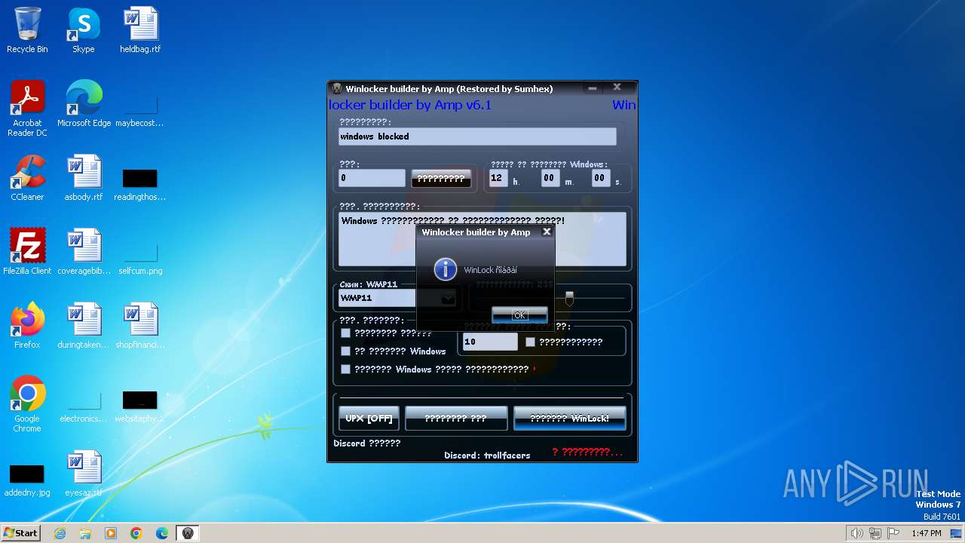Image resolution: width=965 pixels, height=543 pixels.
Task: Select the duringtaken document icon
Action: click(84, 326)
